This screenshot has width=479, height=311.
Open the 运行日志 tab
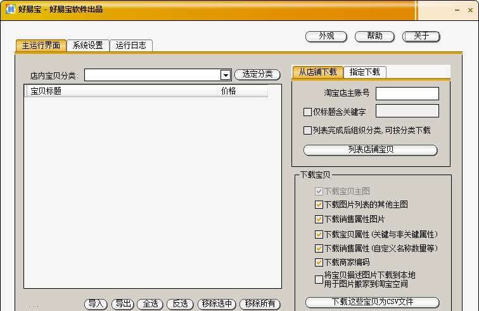pos(131,46)
